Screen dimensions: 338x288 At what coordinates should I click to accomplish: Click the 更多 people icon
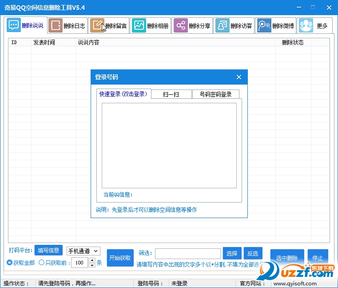tap(306, 25)
